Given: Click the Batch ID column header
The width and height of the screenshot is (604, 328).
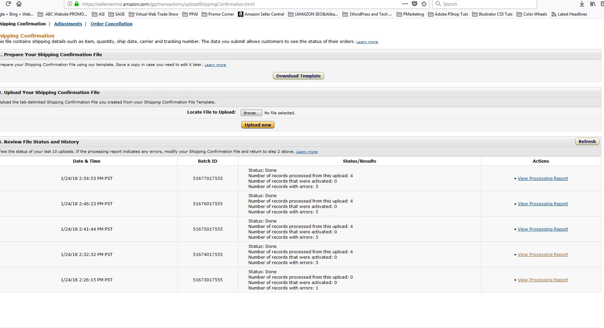Looking at the screenshot, I should tap(207, 161).
